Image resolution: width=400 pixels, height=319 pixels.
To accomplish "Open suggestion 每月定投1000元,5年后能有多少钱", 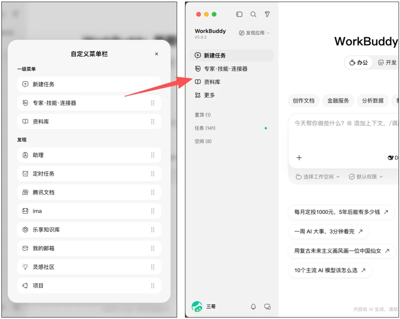I will pyautogui.click(x=341, y=212).
